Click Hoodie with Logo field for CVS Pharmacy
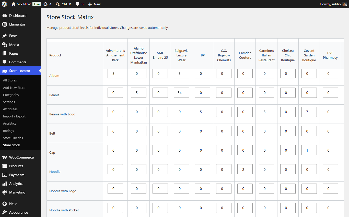349x217 pixels. 330,189
